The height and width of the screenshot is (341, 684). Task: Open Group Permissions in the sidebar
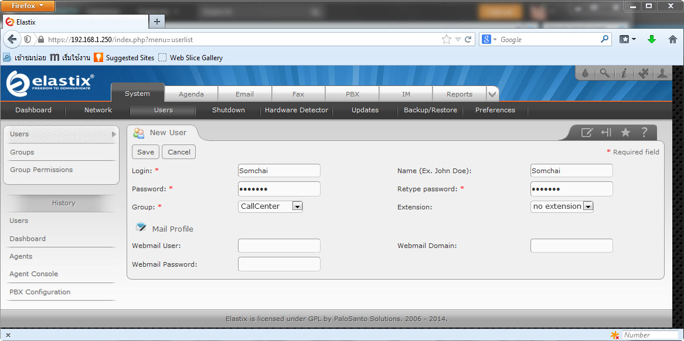click(41, 170)
